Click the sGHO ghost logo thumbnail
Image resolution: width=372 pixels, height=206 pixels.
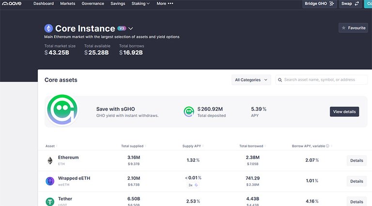click(62, 111)
